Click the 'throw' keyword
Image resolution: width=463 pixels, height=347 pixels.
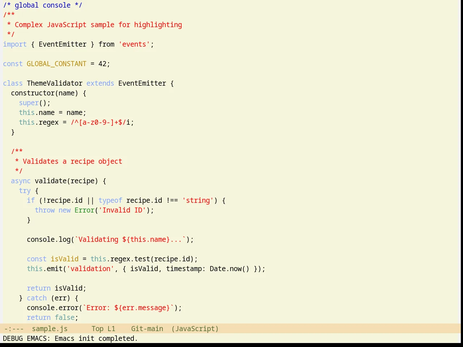pos(44,210)
